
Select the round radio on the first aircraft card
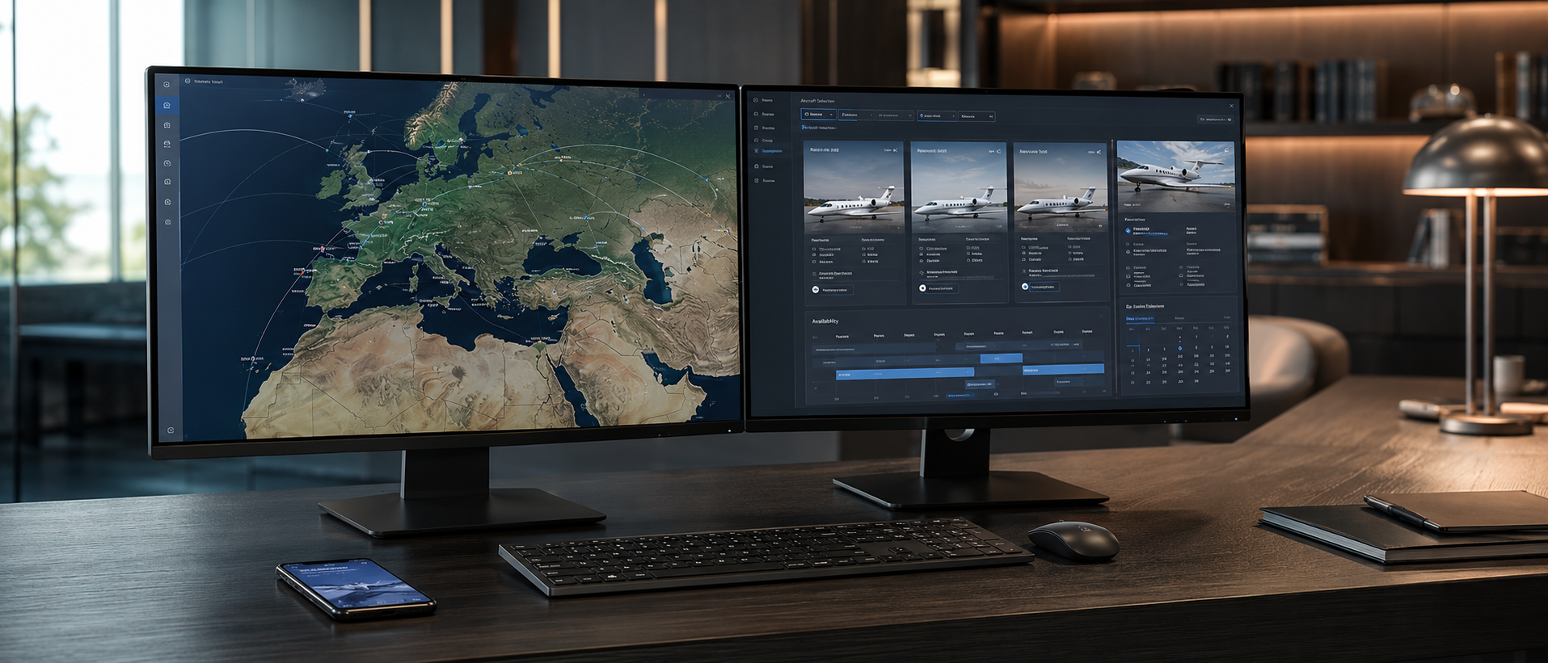(x=816, y=289)
